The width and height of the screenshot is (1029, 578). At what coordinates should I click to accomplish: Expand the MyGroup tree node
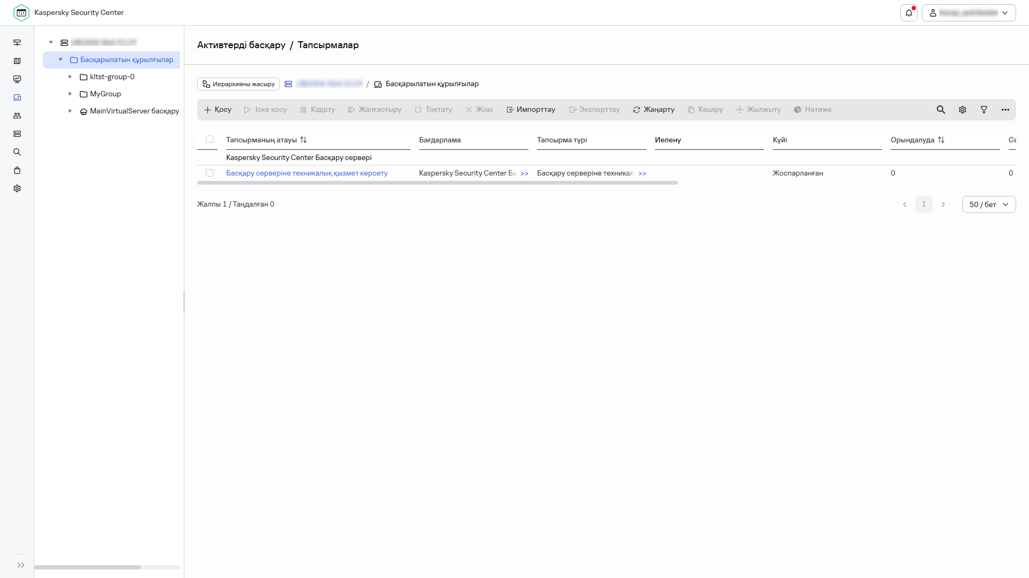[70, 94]
